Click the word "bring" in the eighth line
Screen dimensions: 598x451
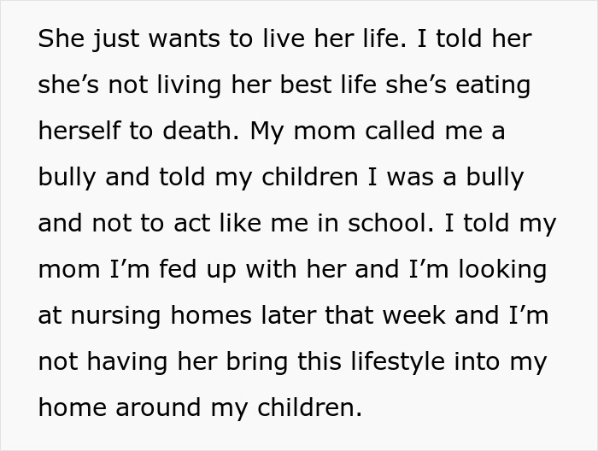pos(256,362)
